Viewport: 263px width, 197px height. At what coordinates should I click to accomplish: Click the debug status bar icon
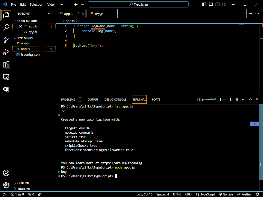(40, 194)
